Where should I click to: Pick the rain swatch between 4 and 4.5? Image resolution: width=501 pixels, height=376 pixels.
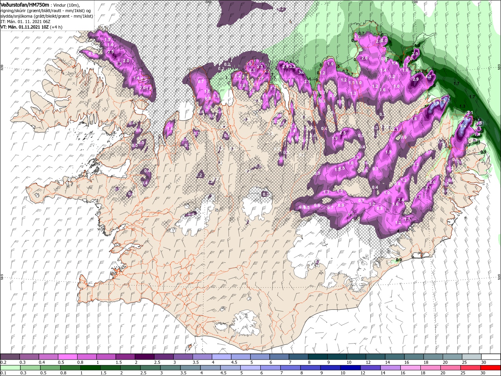coord(211,368)
